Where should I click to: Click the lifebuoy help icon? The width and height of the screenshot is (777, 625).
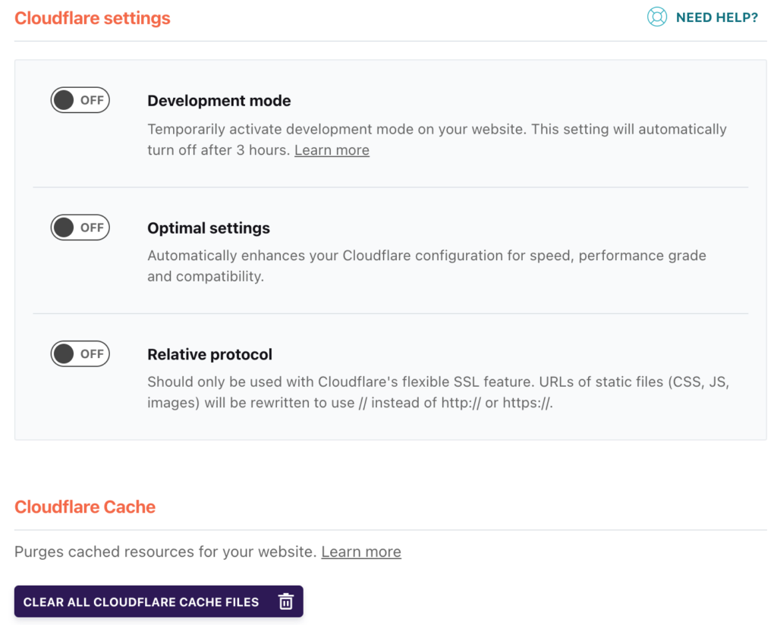coord(656,17)
